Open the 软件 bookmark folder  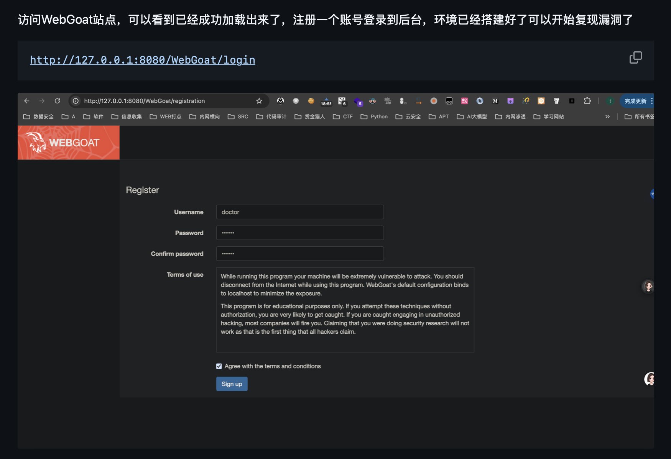click(94, 116)
